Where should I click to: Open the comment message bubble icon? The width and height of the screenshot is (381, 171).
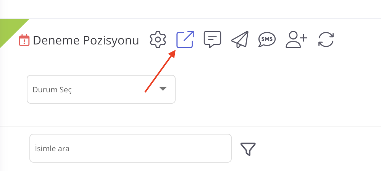(212, 40)
